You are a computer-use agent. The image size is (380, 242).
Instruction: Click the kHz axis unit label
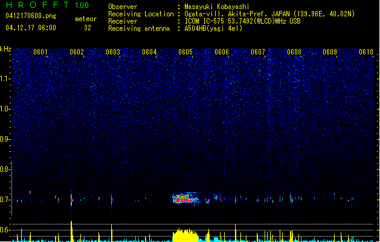5,49
